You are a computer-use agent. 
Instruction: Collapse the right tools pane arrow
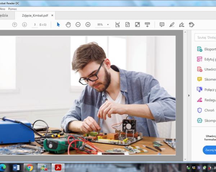click(189, 95)
